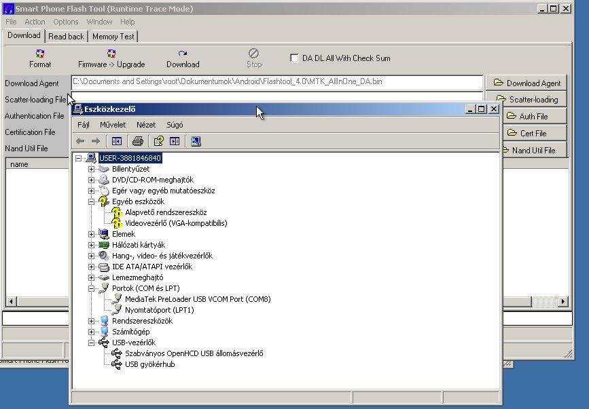Select MediaTek PreLoader USB VCOM Port (COM8)

tap(198, 299)
